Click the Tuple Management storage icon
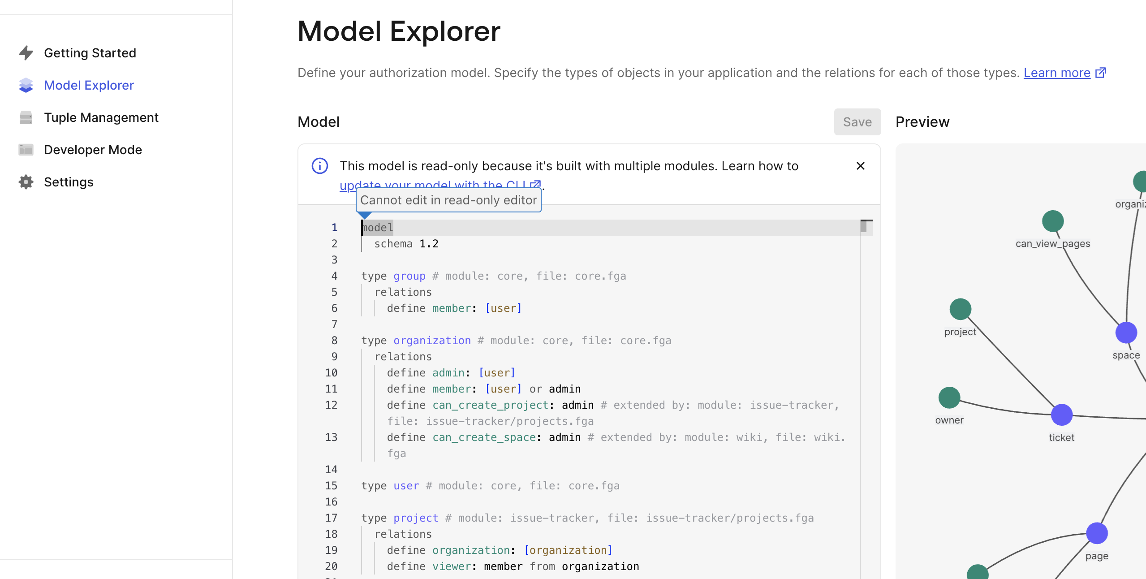 (x=26, y=117)
